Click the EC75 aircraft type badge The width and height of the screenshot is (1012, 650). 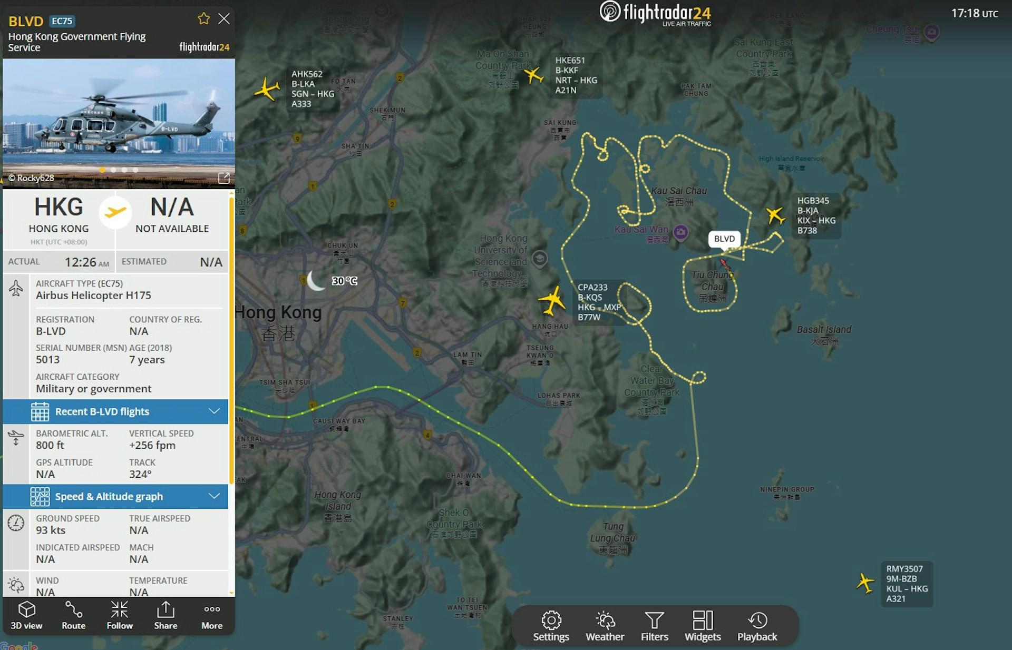[62, 21]
